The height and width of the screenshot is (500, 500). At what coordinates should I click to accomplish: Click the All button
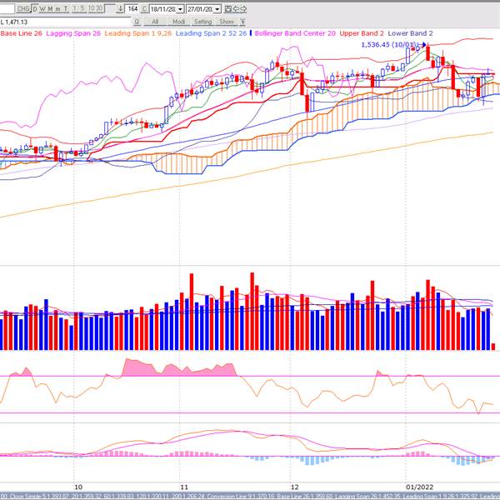(x=155, y=22)
